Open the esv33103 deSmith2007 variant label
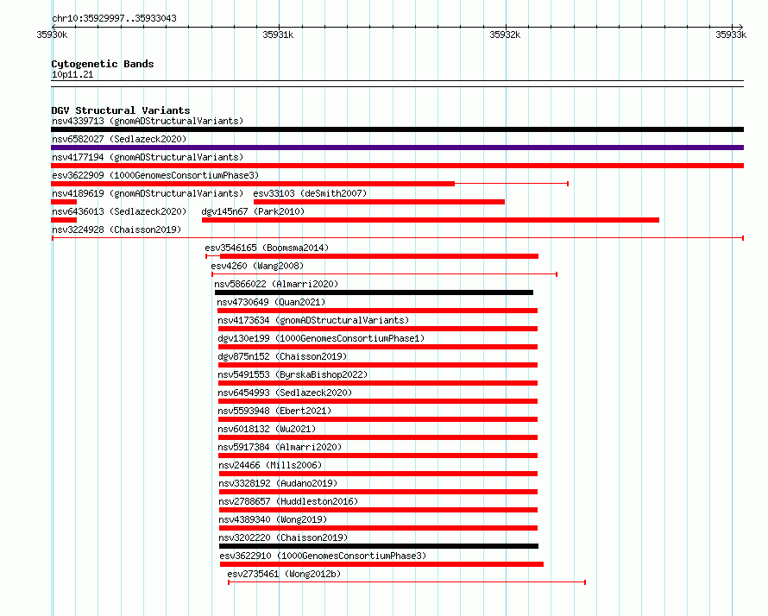Image resolution: width=768 pixels, height=616 pixels. (310, 193)
